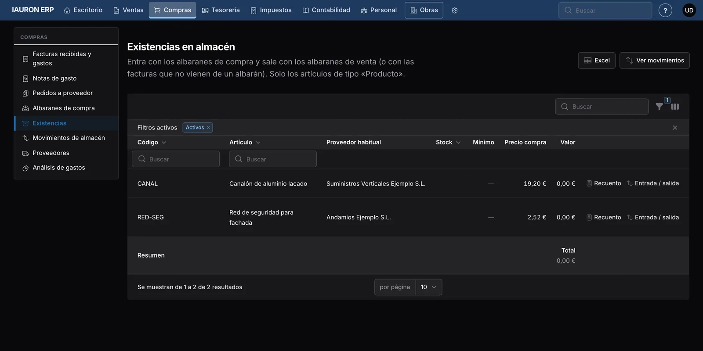Click the Canalón de aluminio lacado cell
This screenshot has height=351, width=703.
tap(268, 184)
